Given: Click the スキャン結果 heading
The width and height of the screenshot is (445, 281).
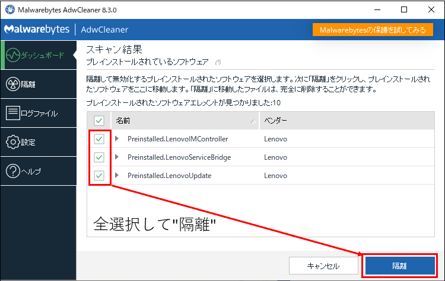Looking at the screenshot, I should pos(114,50).
